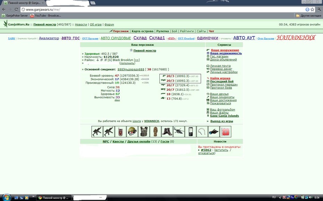Open Личная почта mailbox link
323x201 pixels.
(x=220, y=66)
